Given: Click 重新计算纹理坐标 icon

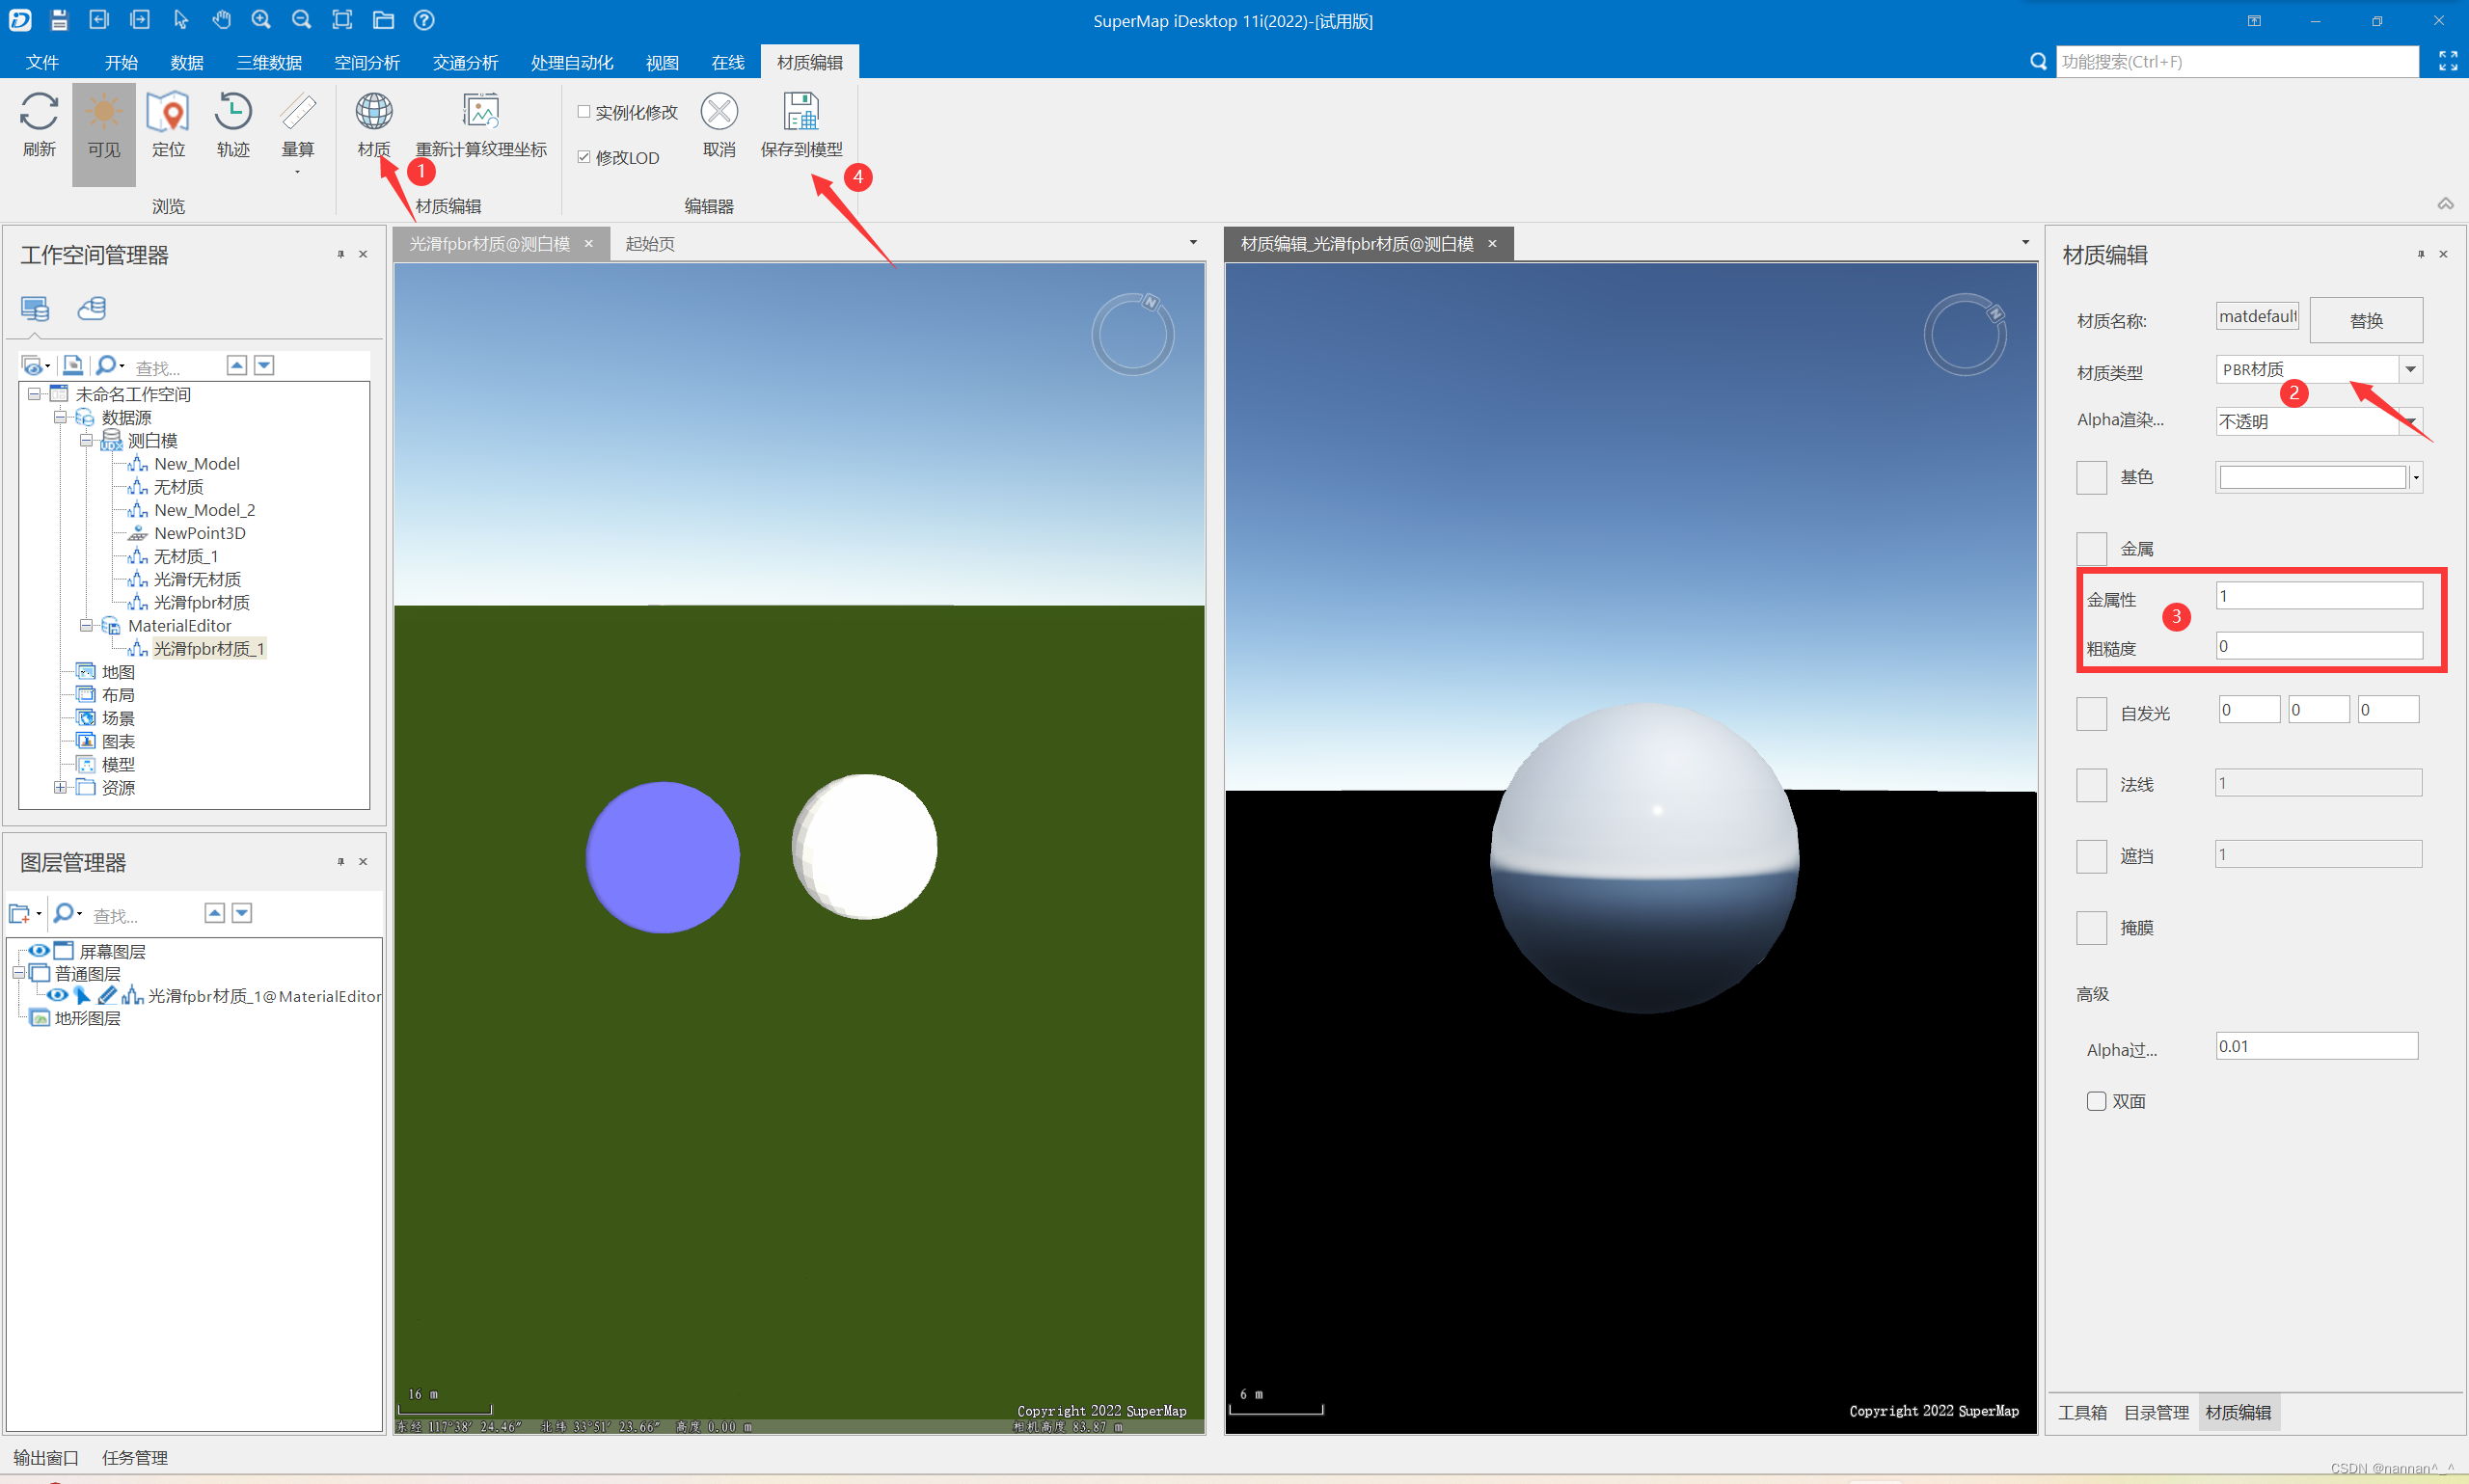Looking at the screenshot, I should pyautogui.click(x=481, y=112).
